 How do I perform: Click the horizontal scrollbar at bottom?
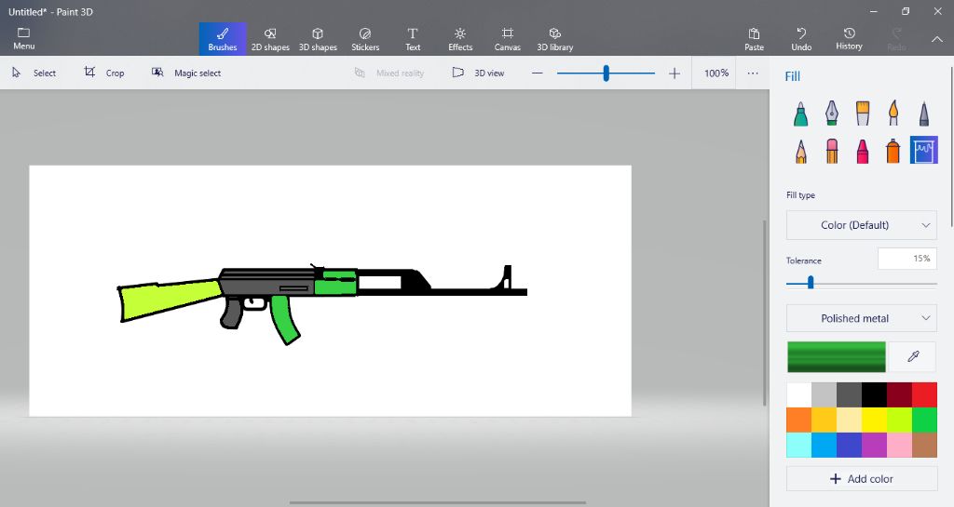click(x=438, y=502)
